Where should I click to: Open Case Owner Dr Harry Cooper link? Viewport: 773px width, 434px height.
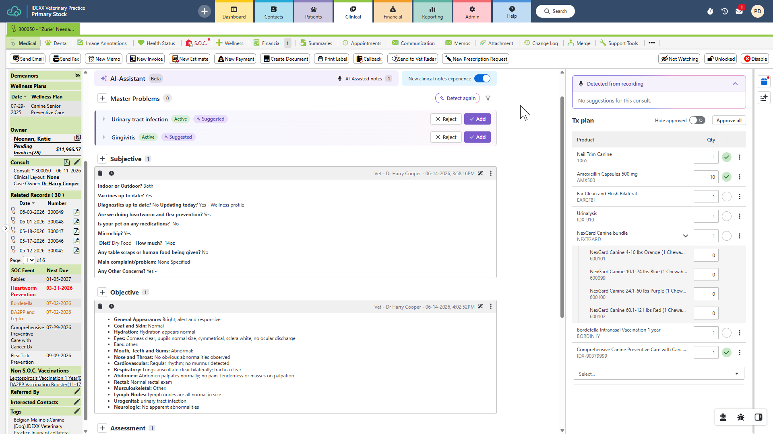tap(60, 184)
